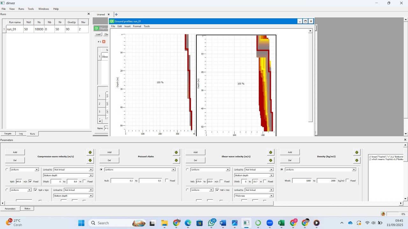Click Add under Compression-wave velocity
Image resolution: width=408 pixels, height=229 pixels.
(15, 152)
